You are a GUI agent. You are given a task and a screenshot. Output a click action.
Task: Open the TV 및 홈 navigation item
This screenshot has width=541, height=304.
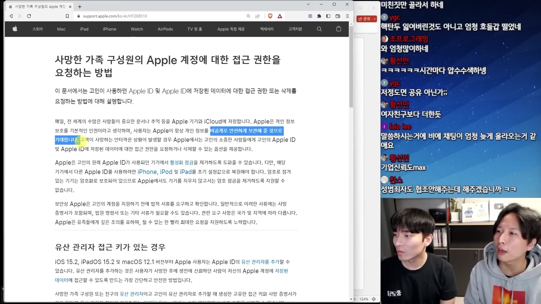click(195, 29)
